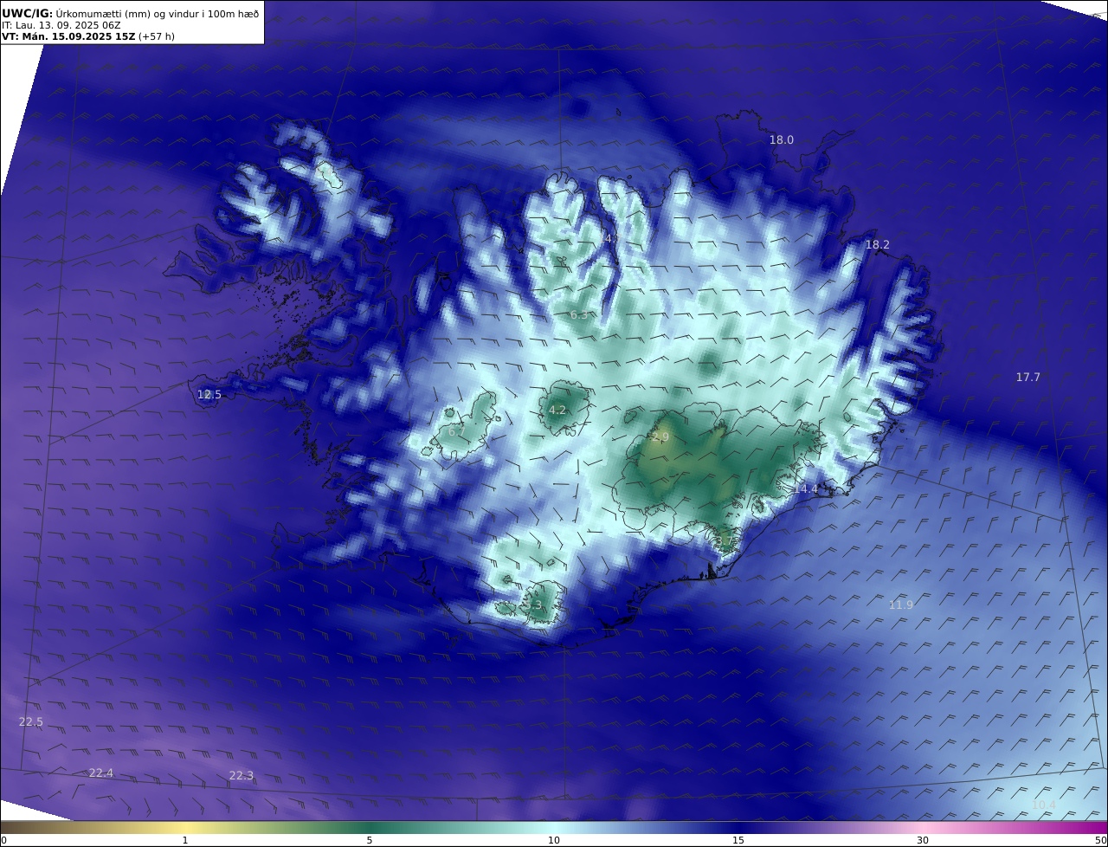Click the 30 tick on the color scale
The width and height of the screenshot is (1108, 847).
[923, 840]
